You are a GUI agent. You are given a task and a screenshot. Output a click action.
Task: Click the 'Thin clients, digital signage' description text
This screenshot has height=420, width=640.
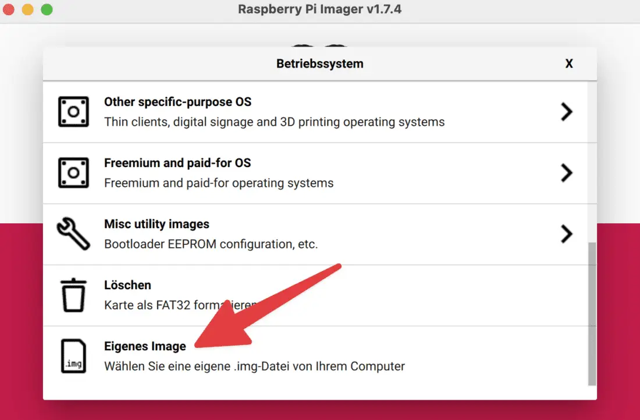coord(274,122)
